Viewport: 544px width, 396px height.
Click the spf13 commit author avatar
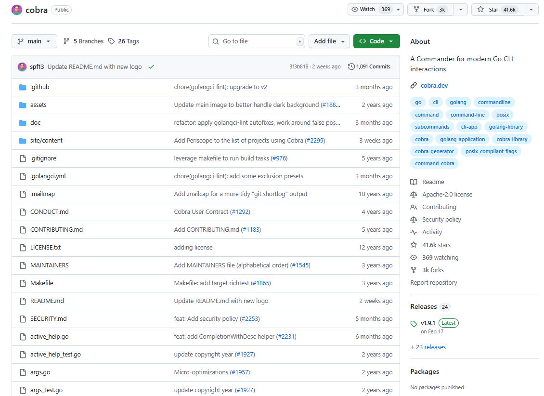22,66
